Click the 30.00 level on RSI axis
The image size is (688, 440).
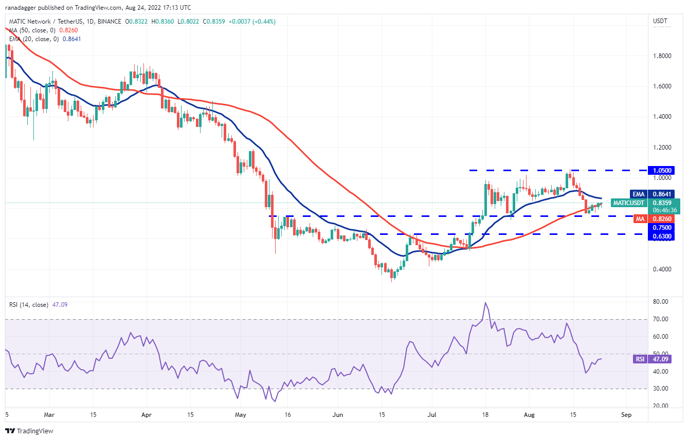click(x=662, y=389)
